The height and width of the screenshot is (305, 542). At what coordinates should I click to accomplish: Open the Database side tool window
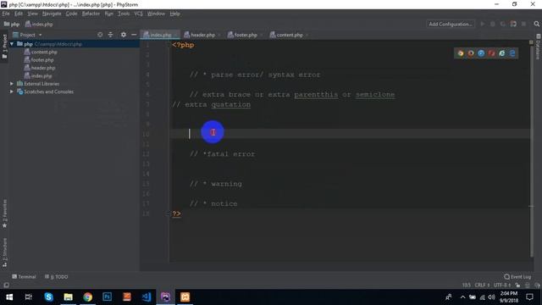(539, 47)
